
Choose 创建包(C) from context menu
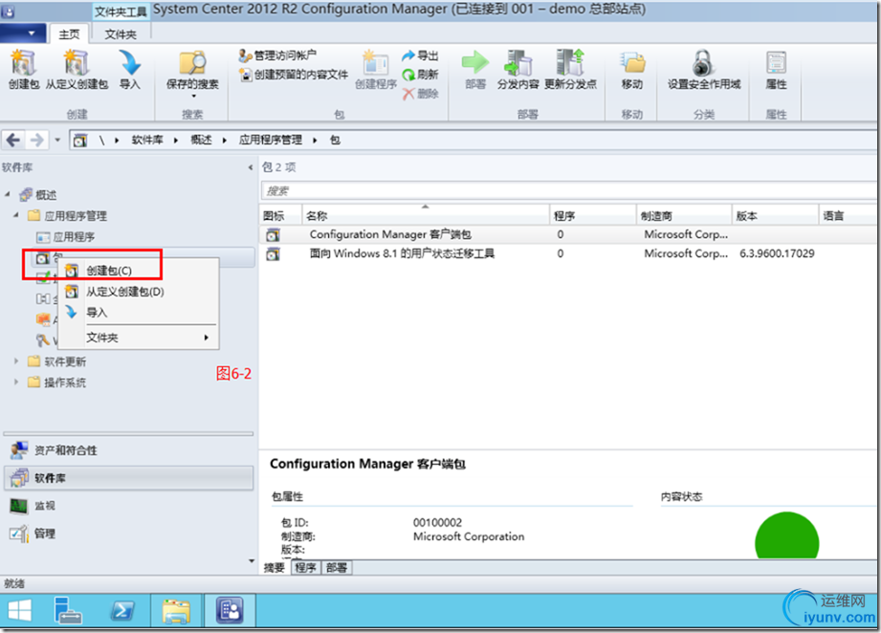coord(138,271)
